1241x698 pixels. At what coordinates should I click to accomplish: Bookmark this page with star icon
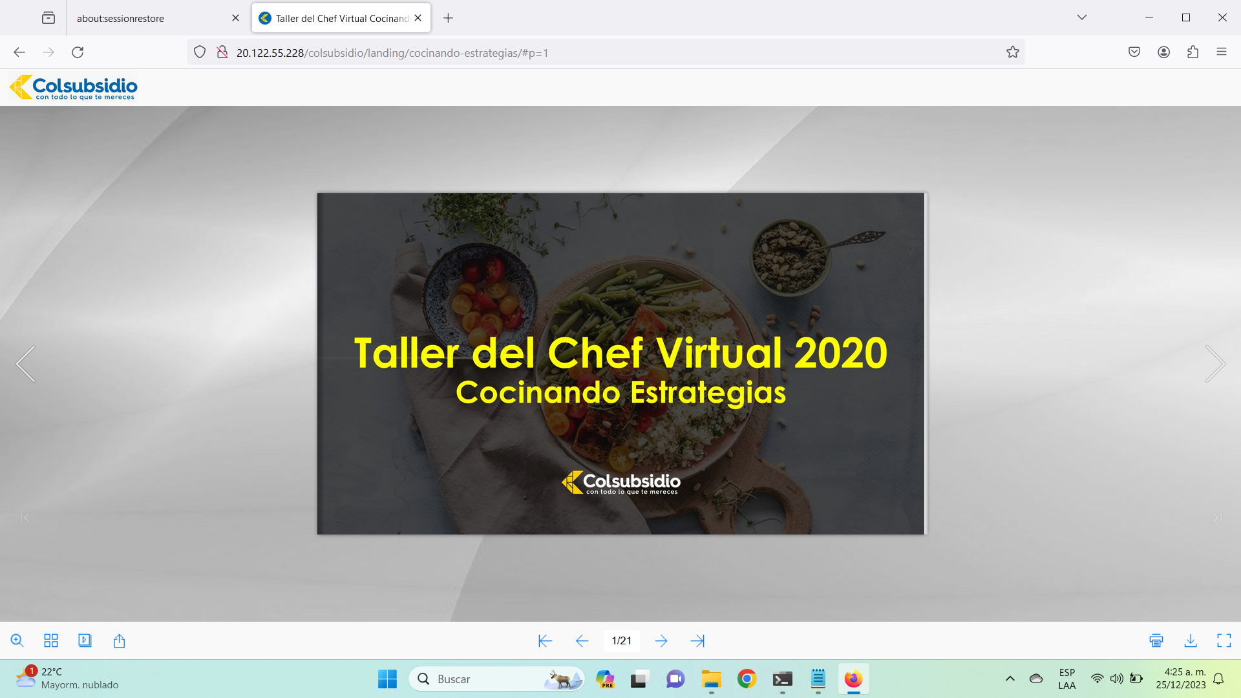coord(1013,52)
